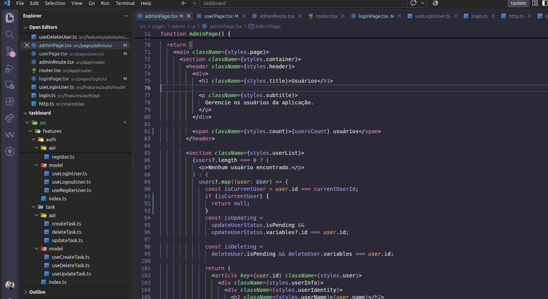The image size is (548, 299).
Task: Switch to the loginPage.tsx tab
Action: pos(374,16)
